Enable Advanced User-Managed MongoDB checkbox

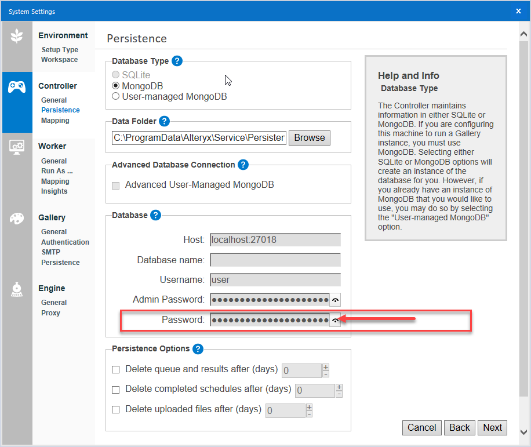(x=115, y=186)
